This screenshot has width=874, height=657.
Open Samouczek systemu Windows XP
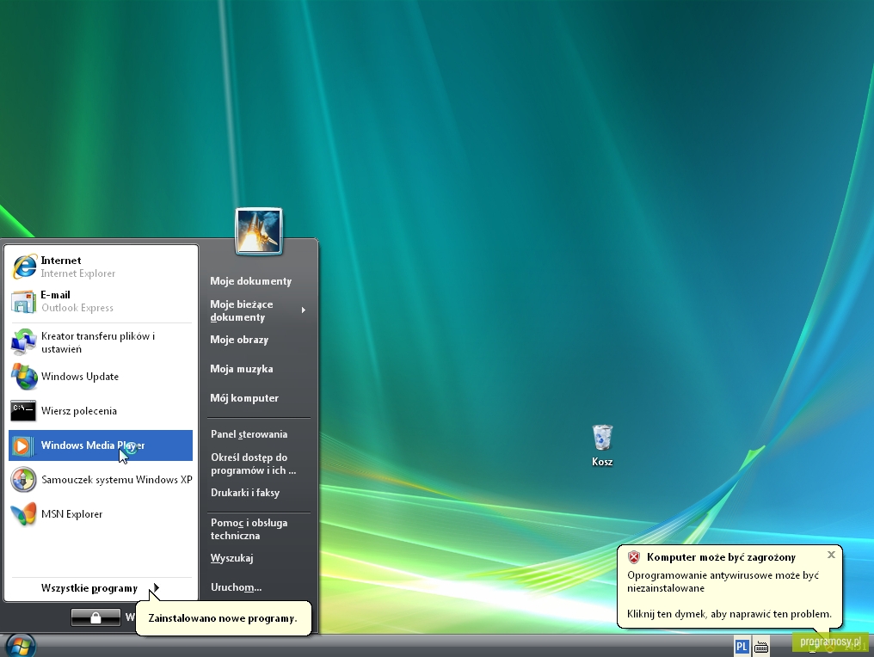click(x=101, y=480)
